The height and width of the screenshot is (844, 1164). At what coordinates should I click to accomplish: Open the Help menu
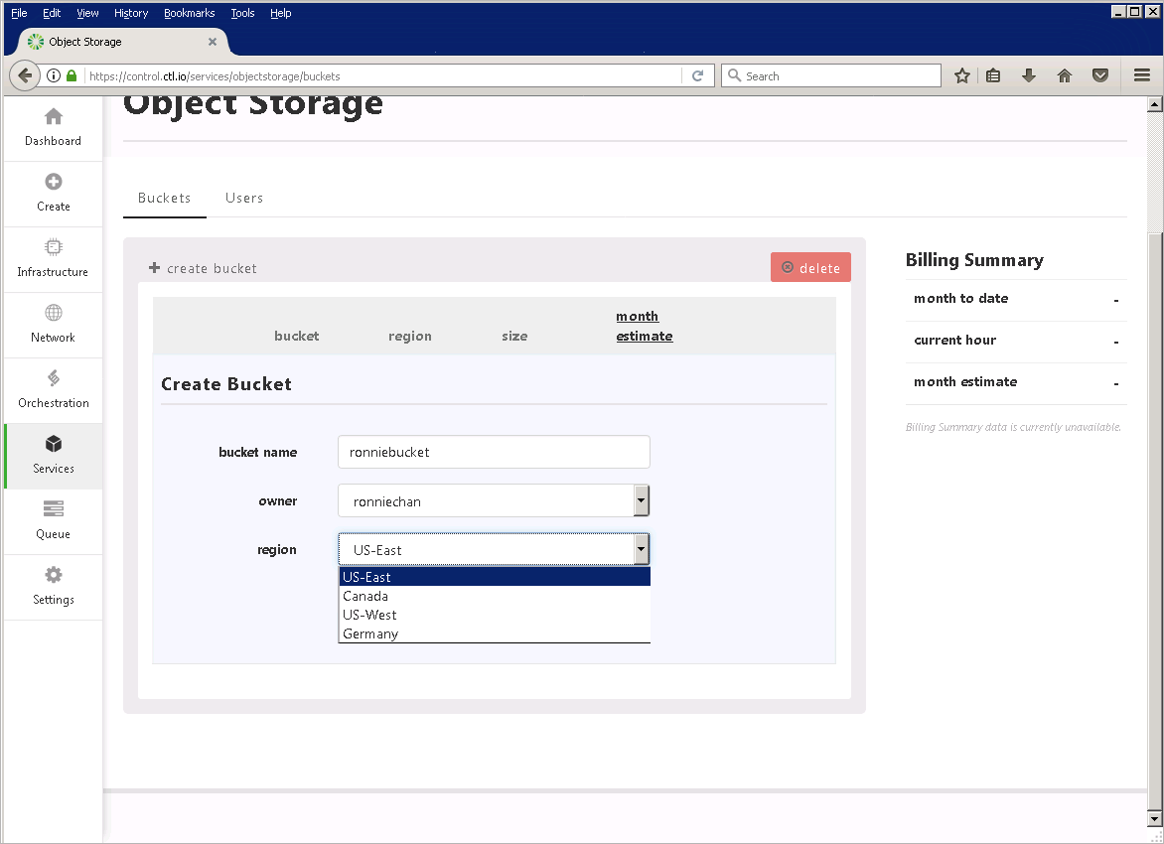[281, 13]
